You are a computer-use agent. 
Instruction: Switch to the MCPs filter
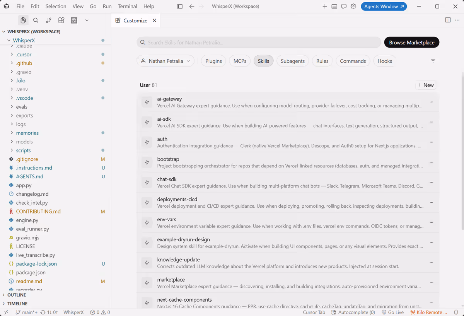pos(240,61)
